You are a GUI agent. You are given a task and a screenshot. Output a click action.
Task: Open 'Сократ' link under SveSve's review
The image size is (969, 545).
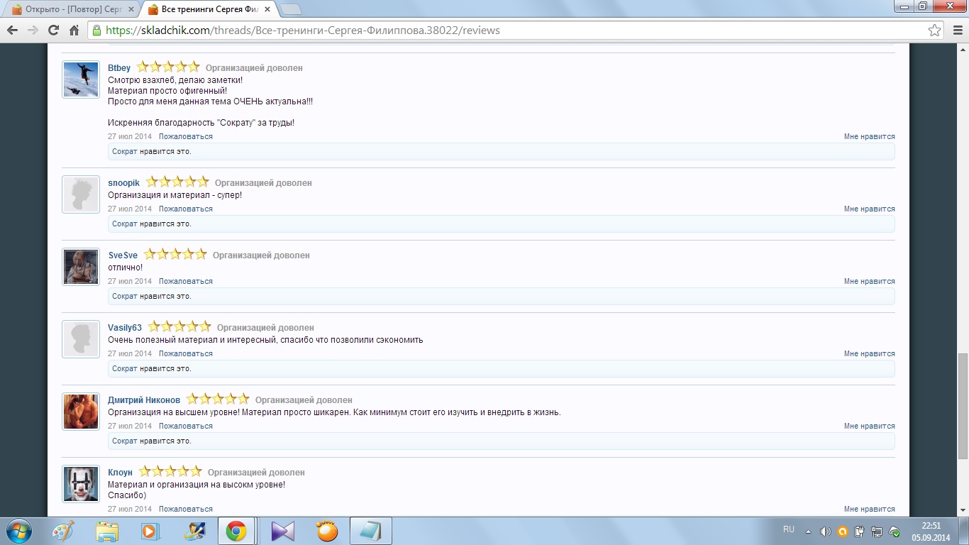125,296
